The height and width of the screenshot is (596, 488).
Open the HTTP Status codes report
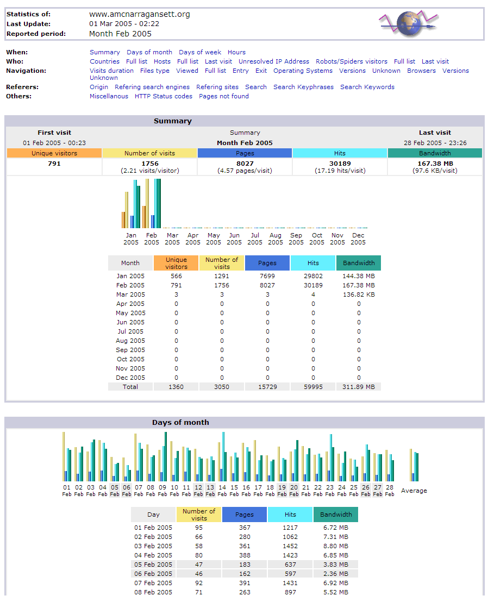[164, 96]
